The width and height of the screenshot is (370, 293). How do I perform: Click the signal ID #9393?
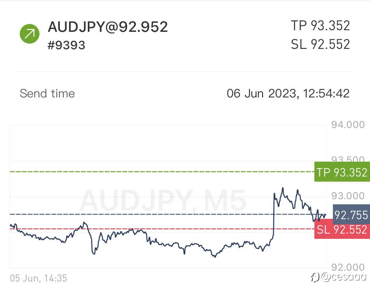click(66, 45)
